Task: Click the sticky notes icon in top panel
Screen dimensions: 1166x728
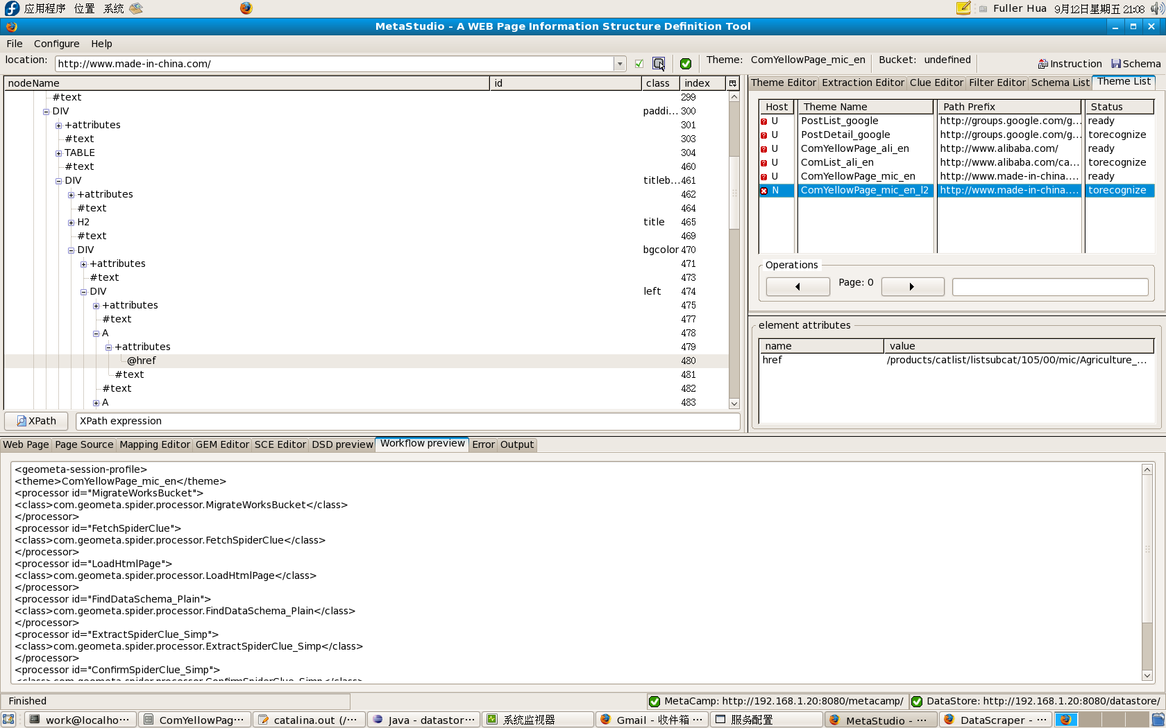Action: point(963,8)
